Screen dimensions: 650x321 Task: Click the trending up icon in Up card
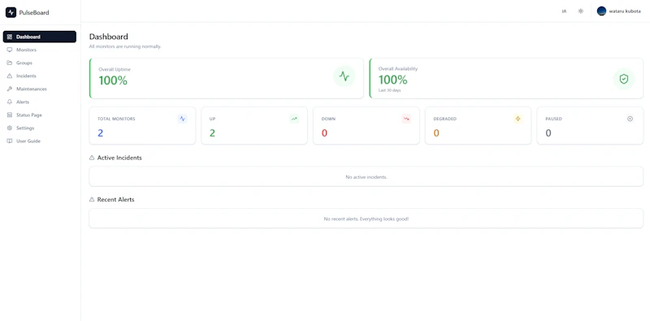pos(294,119)
